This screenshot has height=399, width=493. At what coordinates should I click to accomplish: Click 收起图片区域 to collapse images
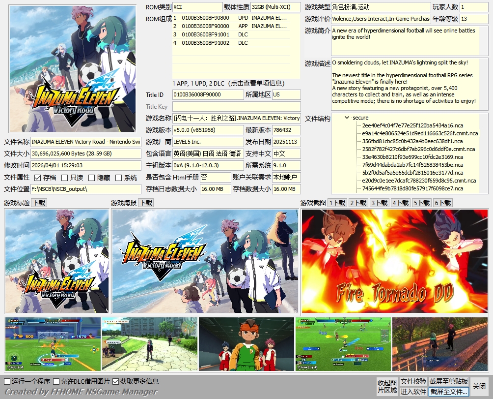click(387, 387)
